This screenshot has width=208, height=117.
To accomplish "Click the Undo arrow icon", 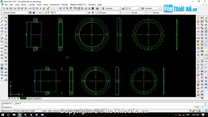I will point(48,8).
